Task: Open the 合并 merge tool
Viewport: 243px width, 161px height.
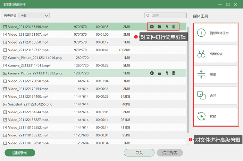Action: [216, 95]
